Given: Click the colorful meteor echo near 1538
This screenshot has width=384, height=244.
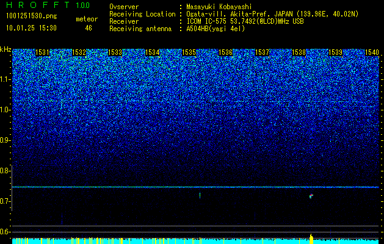Looking at the screenshot, I should 311,196.
